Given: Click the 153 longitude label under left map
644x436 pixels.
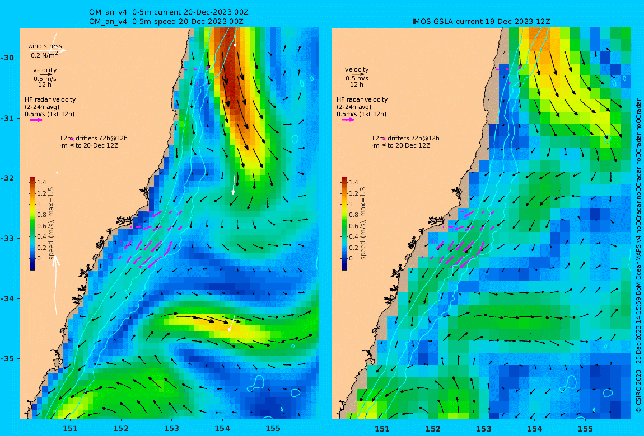Looking at the screenshot, I should (172, 429).
